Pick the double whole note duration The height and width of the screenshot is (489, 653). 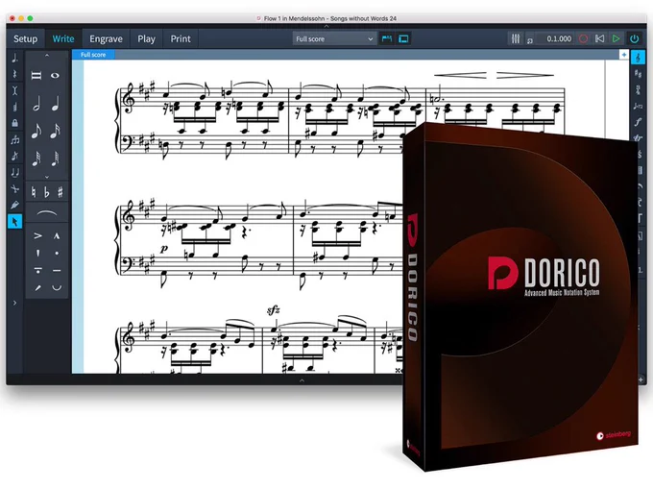coord(36,75)
